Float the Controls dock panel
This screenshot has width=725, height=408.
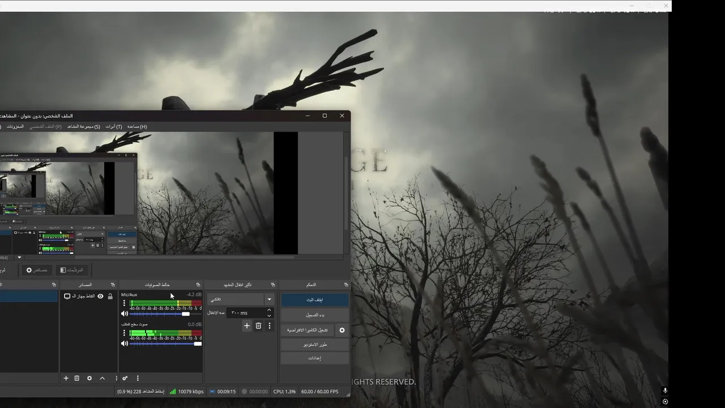click(x=346, y=284)
